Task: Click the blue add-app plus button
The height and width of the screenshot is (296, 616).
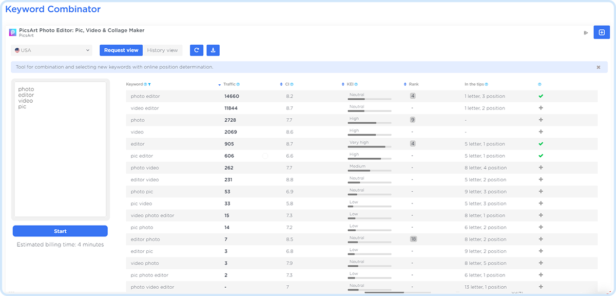Action: coord(602,32)
